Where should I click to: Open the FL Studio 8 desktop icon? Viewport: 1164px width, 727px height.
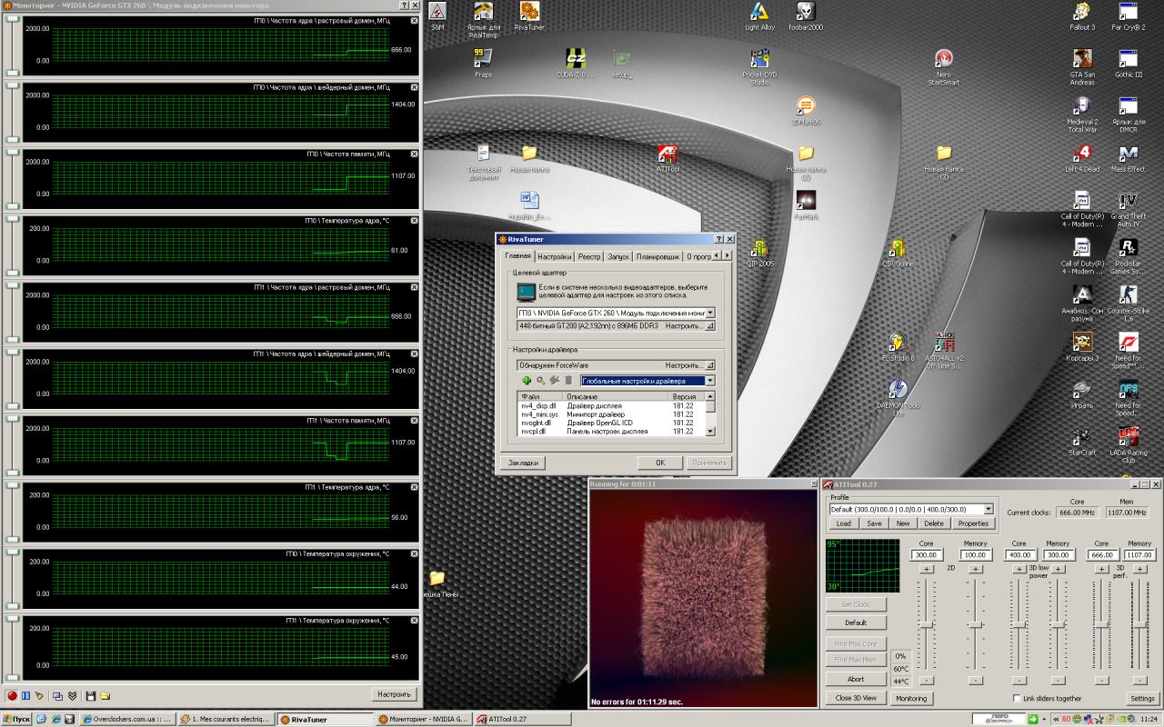(898, 347)
